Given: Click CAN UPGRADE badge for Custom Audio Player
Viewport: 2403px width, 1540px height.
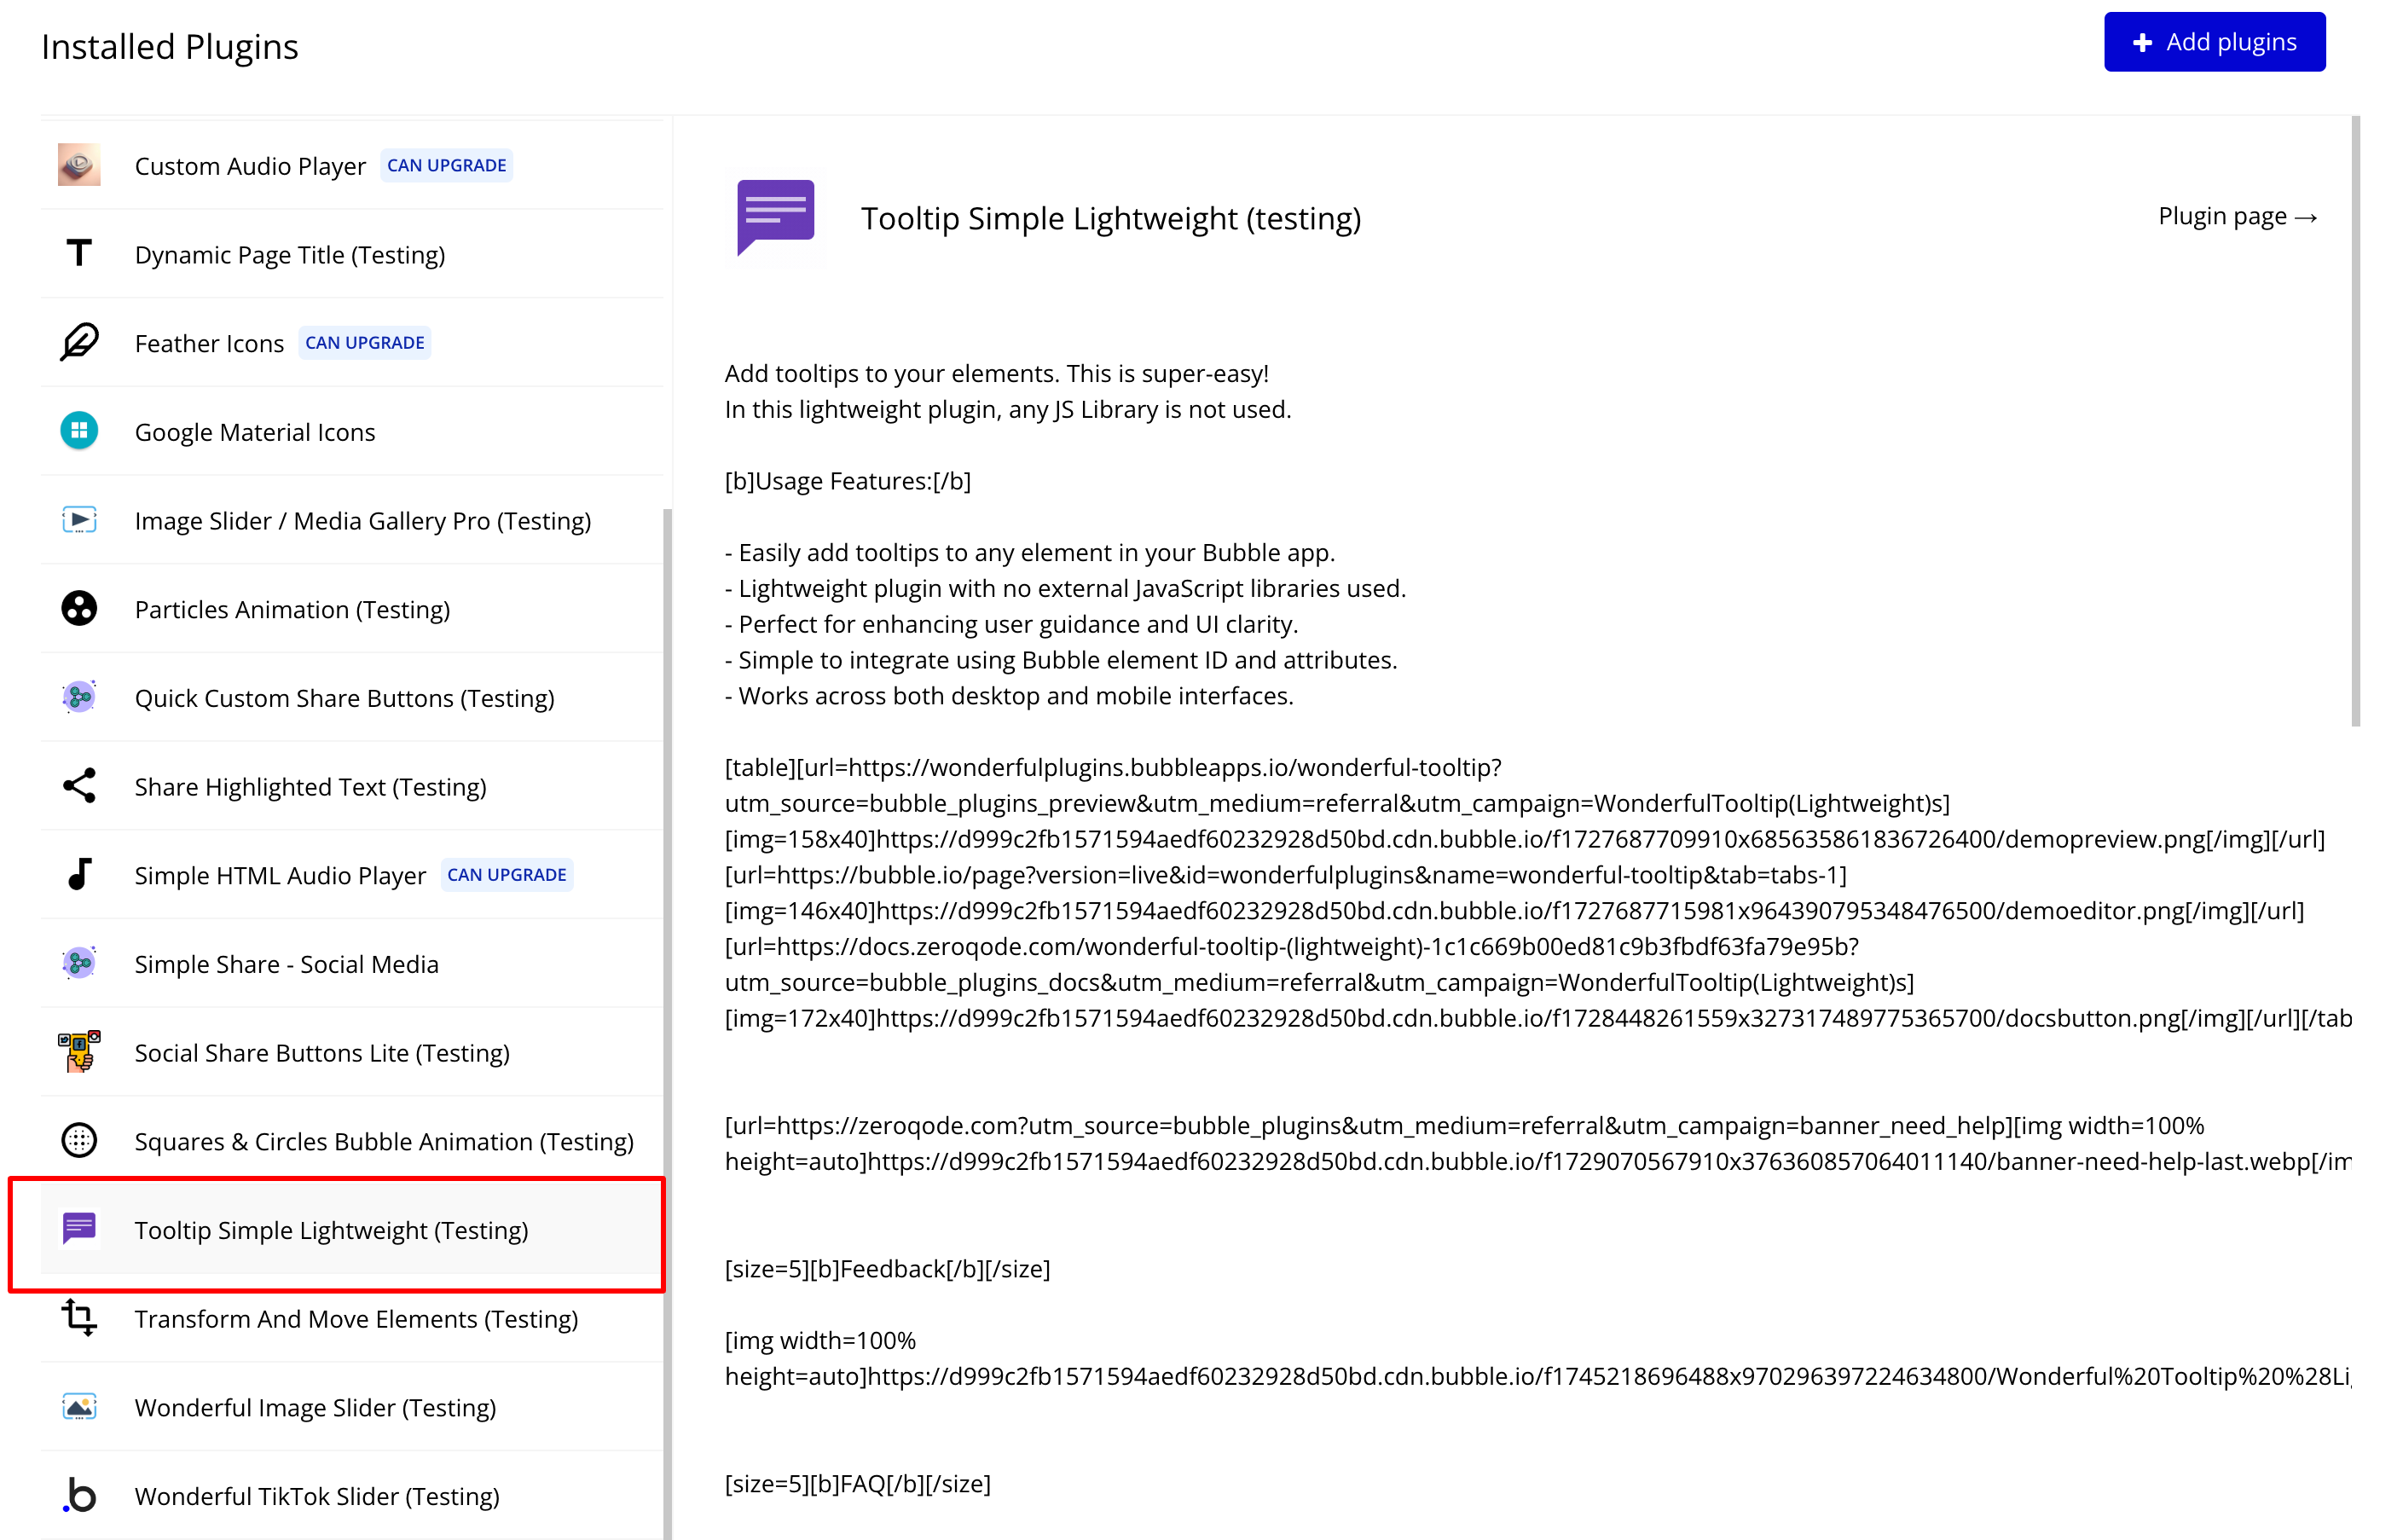Looking at the screenshot, I should 446,165.
